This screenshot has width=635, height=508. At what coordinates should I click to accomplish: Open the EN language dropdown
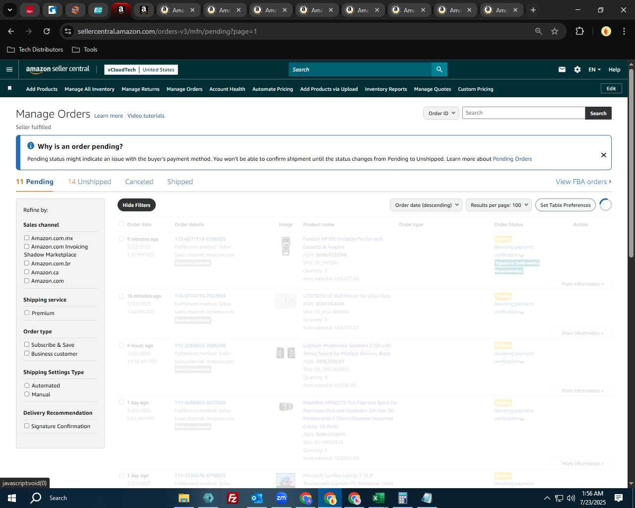pos(594,69)
